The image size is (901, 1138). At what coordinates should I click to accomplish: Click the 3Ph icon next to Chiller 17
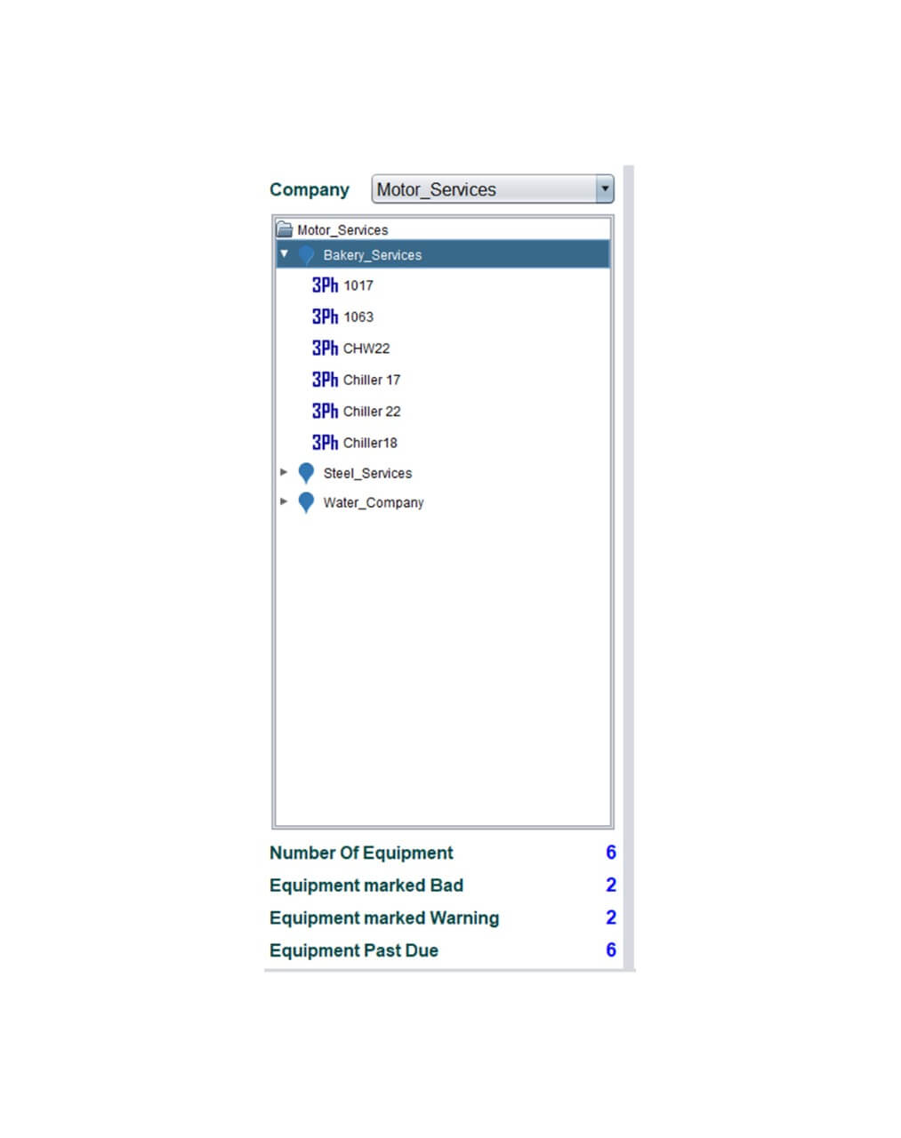[x=325, y=380]
